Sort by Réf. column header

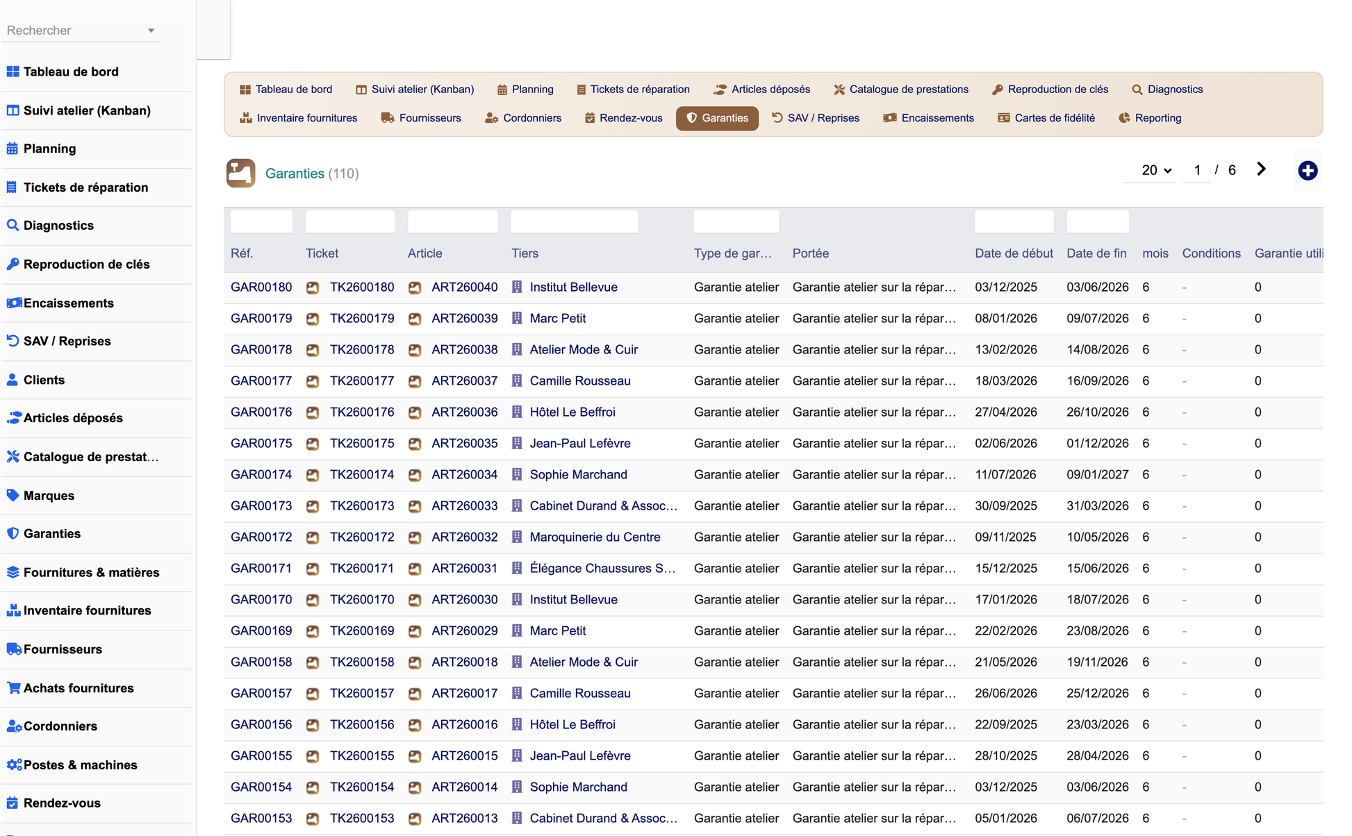(242, 253)
